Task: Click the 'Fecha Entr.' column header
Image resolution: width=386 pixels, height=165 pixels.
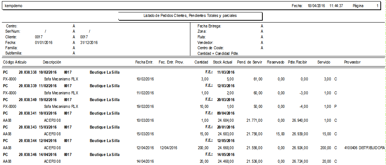Action: pos(144,62)
